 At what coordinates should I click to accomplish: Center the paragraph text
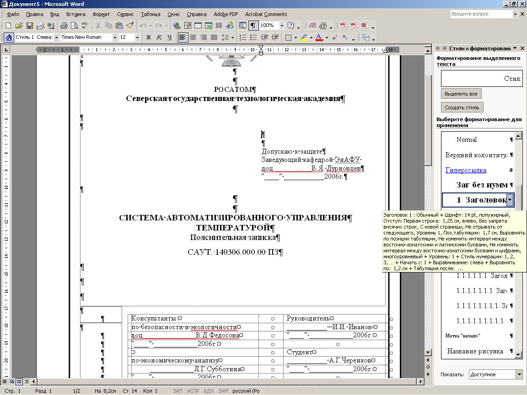193,37
